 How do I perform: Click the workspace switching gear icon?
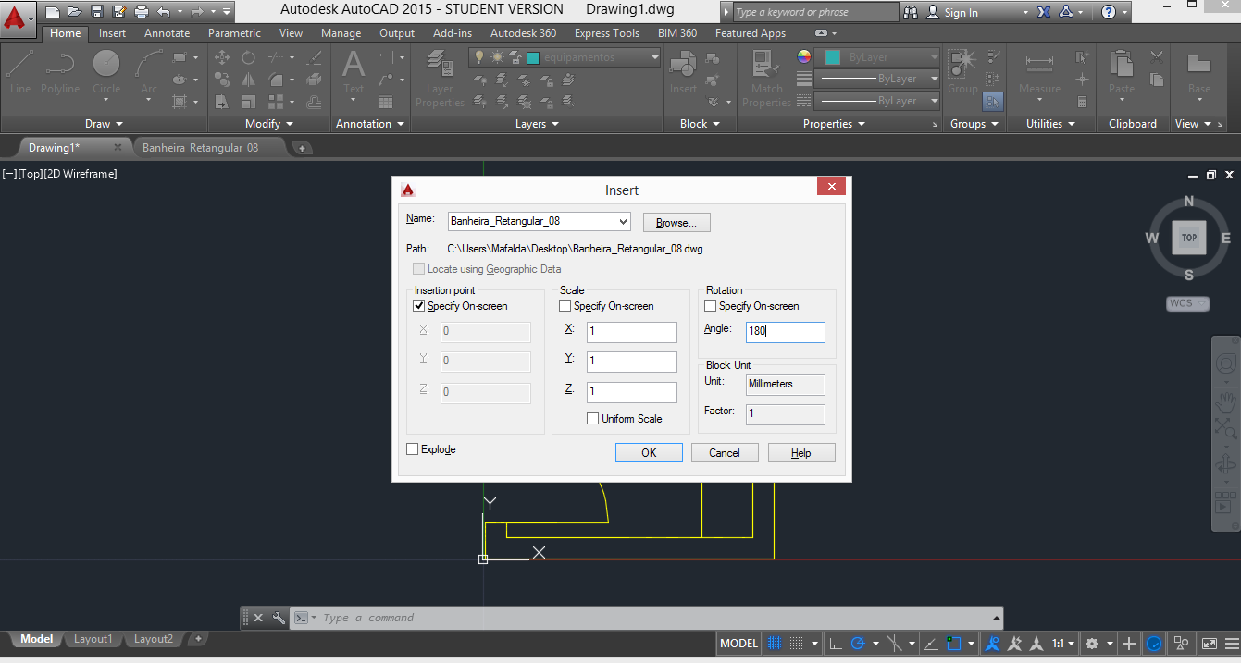tap(1092, 644)
